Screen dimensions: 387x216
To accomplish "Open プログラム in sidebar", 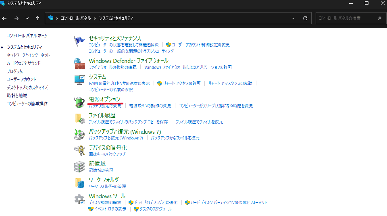I will click(x=15, y=71).
